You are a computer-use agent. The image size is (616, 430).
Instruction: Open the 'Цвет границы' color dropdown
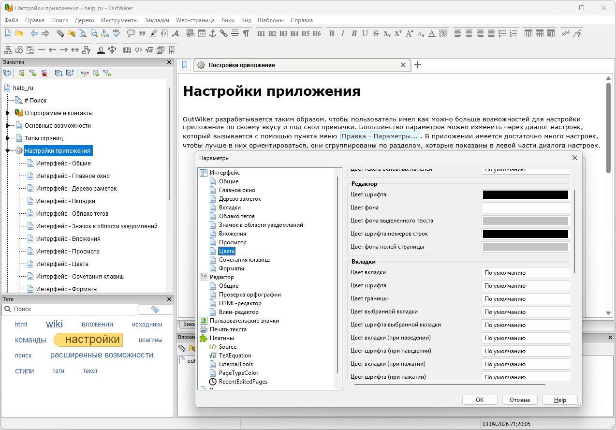click(x=526, y=299)
